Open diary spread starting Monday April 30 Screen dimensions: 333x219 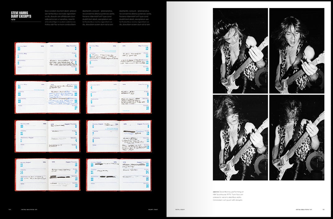[47, 59]
